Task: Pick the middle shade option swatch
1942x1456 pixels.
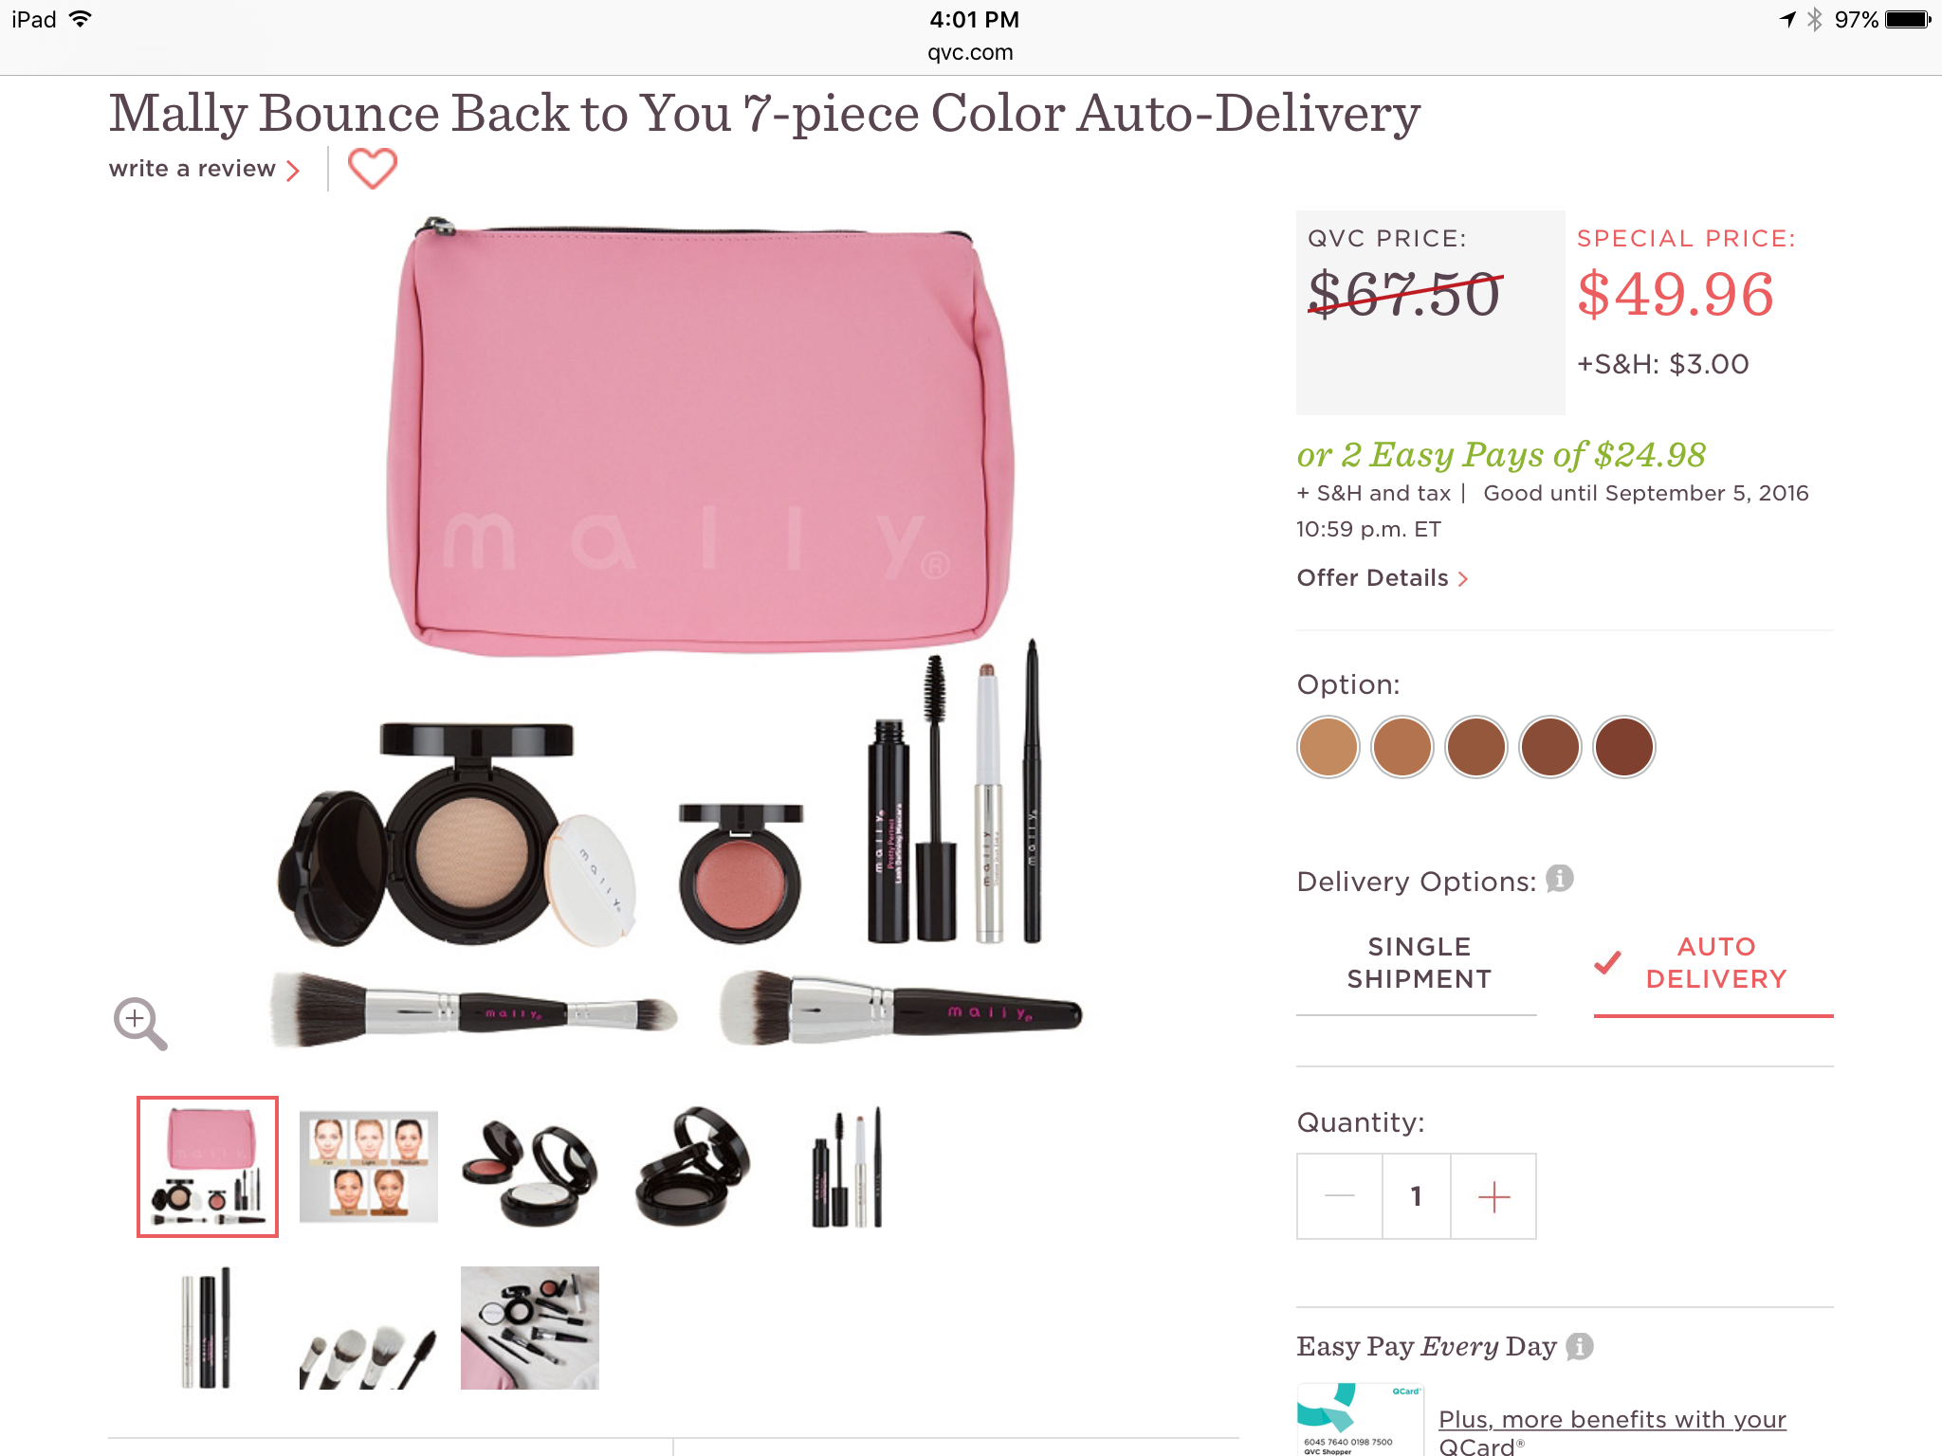Action: pos(1476,747)
